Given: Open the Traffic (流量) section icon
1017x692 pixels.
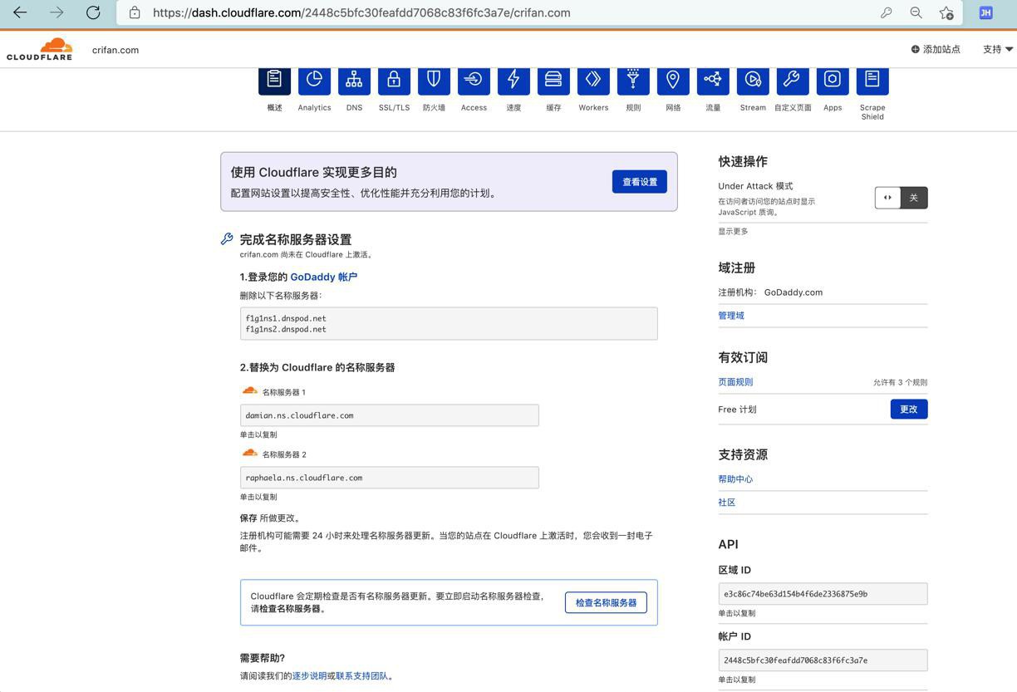Looking at the screenshot, I should tap(713, 81).
